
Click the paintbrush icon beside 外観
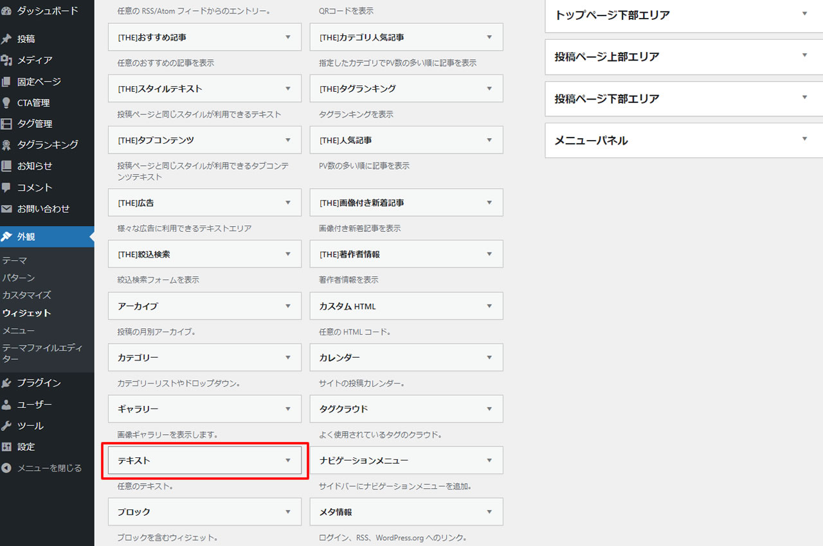(x=6, y=236)
